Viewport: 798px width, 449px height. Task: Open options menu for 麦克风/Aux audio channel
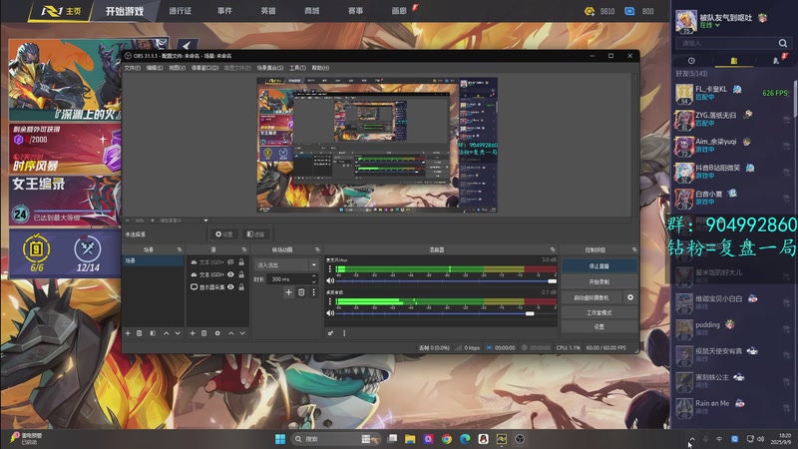click(330, 268)
